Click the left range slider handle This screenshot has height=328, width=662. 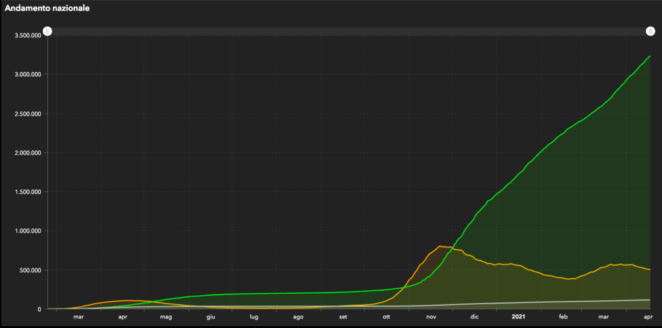pos(47,32)
